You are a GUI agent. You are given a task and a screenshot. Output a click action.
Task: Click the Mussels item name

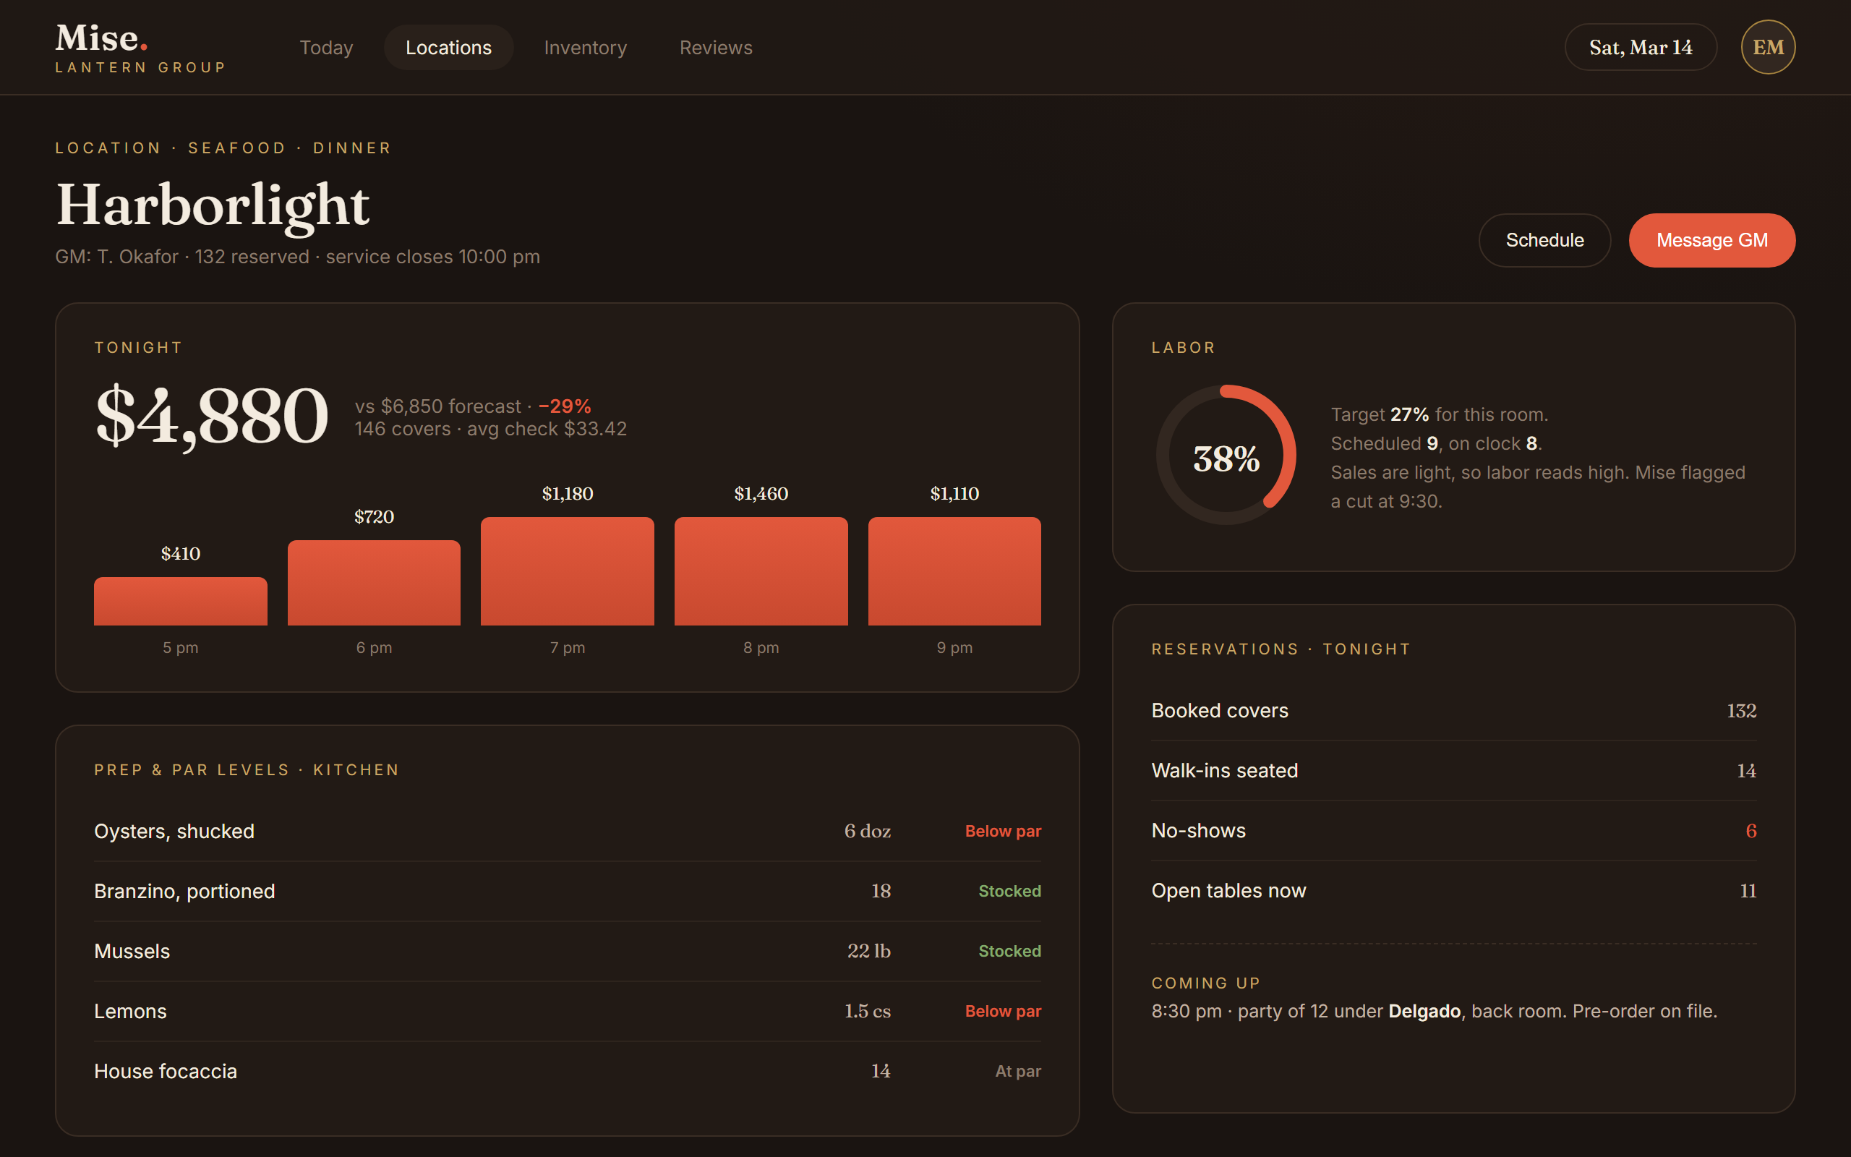click(x=132, y=951)
